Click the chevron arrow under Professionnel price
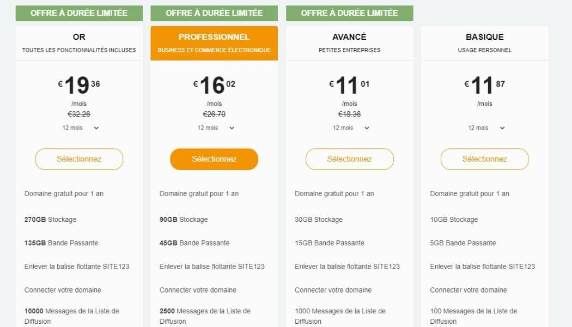 (x=232, y=128)
